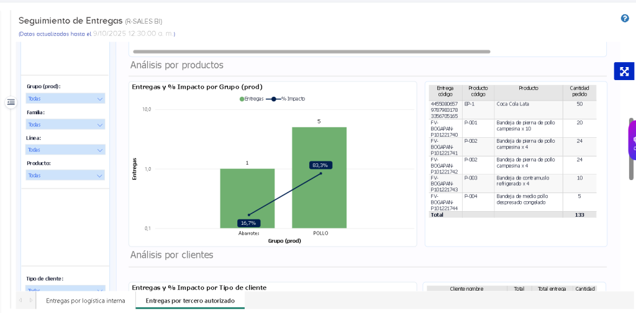Switch to Entregas por logística interna tab
Image resolution: width=636 pixels, height=313 pixels.
tap(86, 301)
